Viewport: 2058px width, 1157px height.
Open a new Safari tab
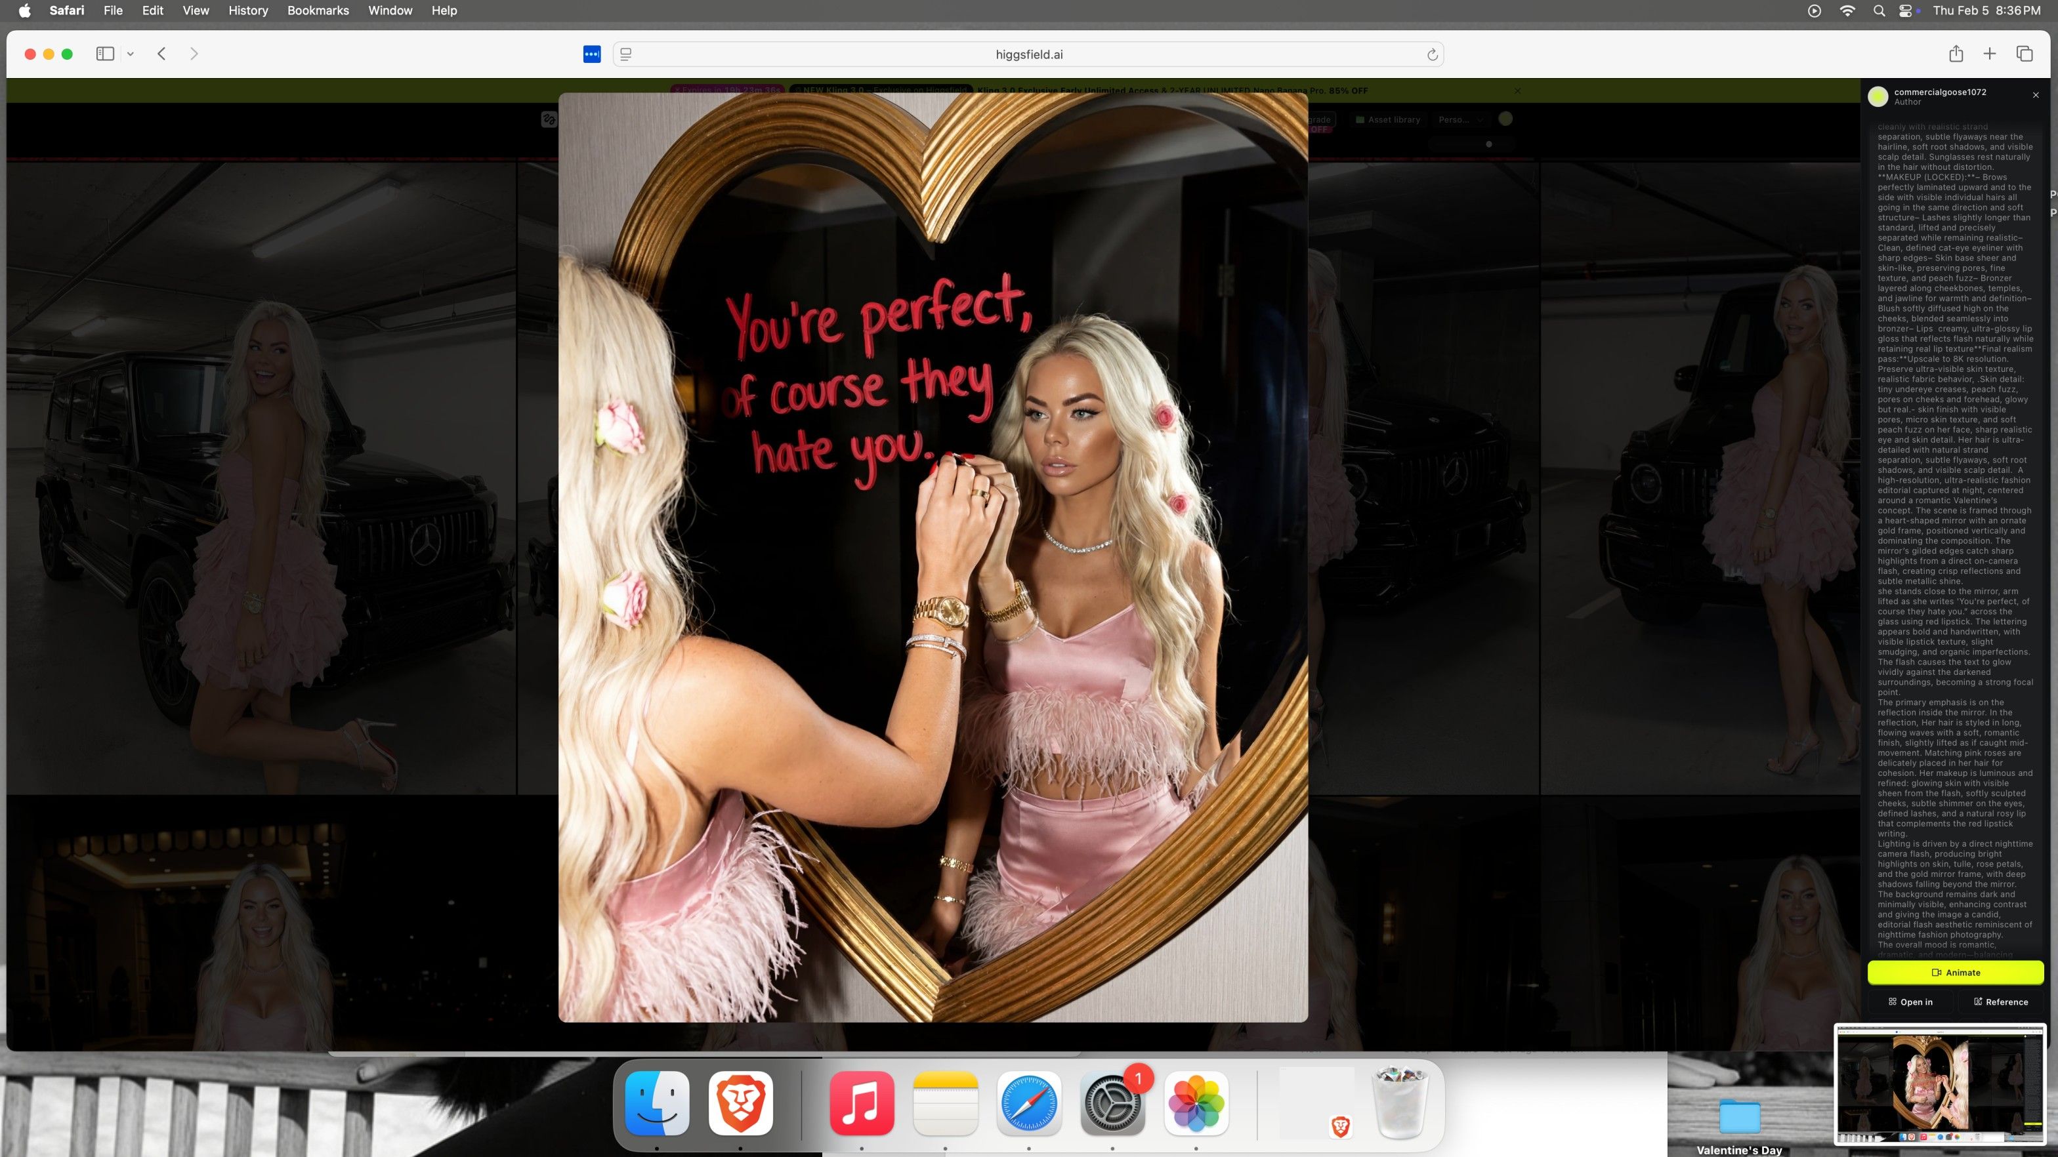pyautogui.click(x=1989, y=54)
